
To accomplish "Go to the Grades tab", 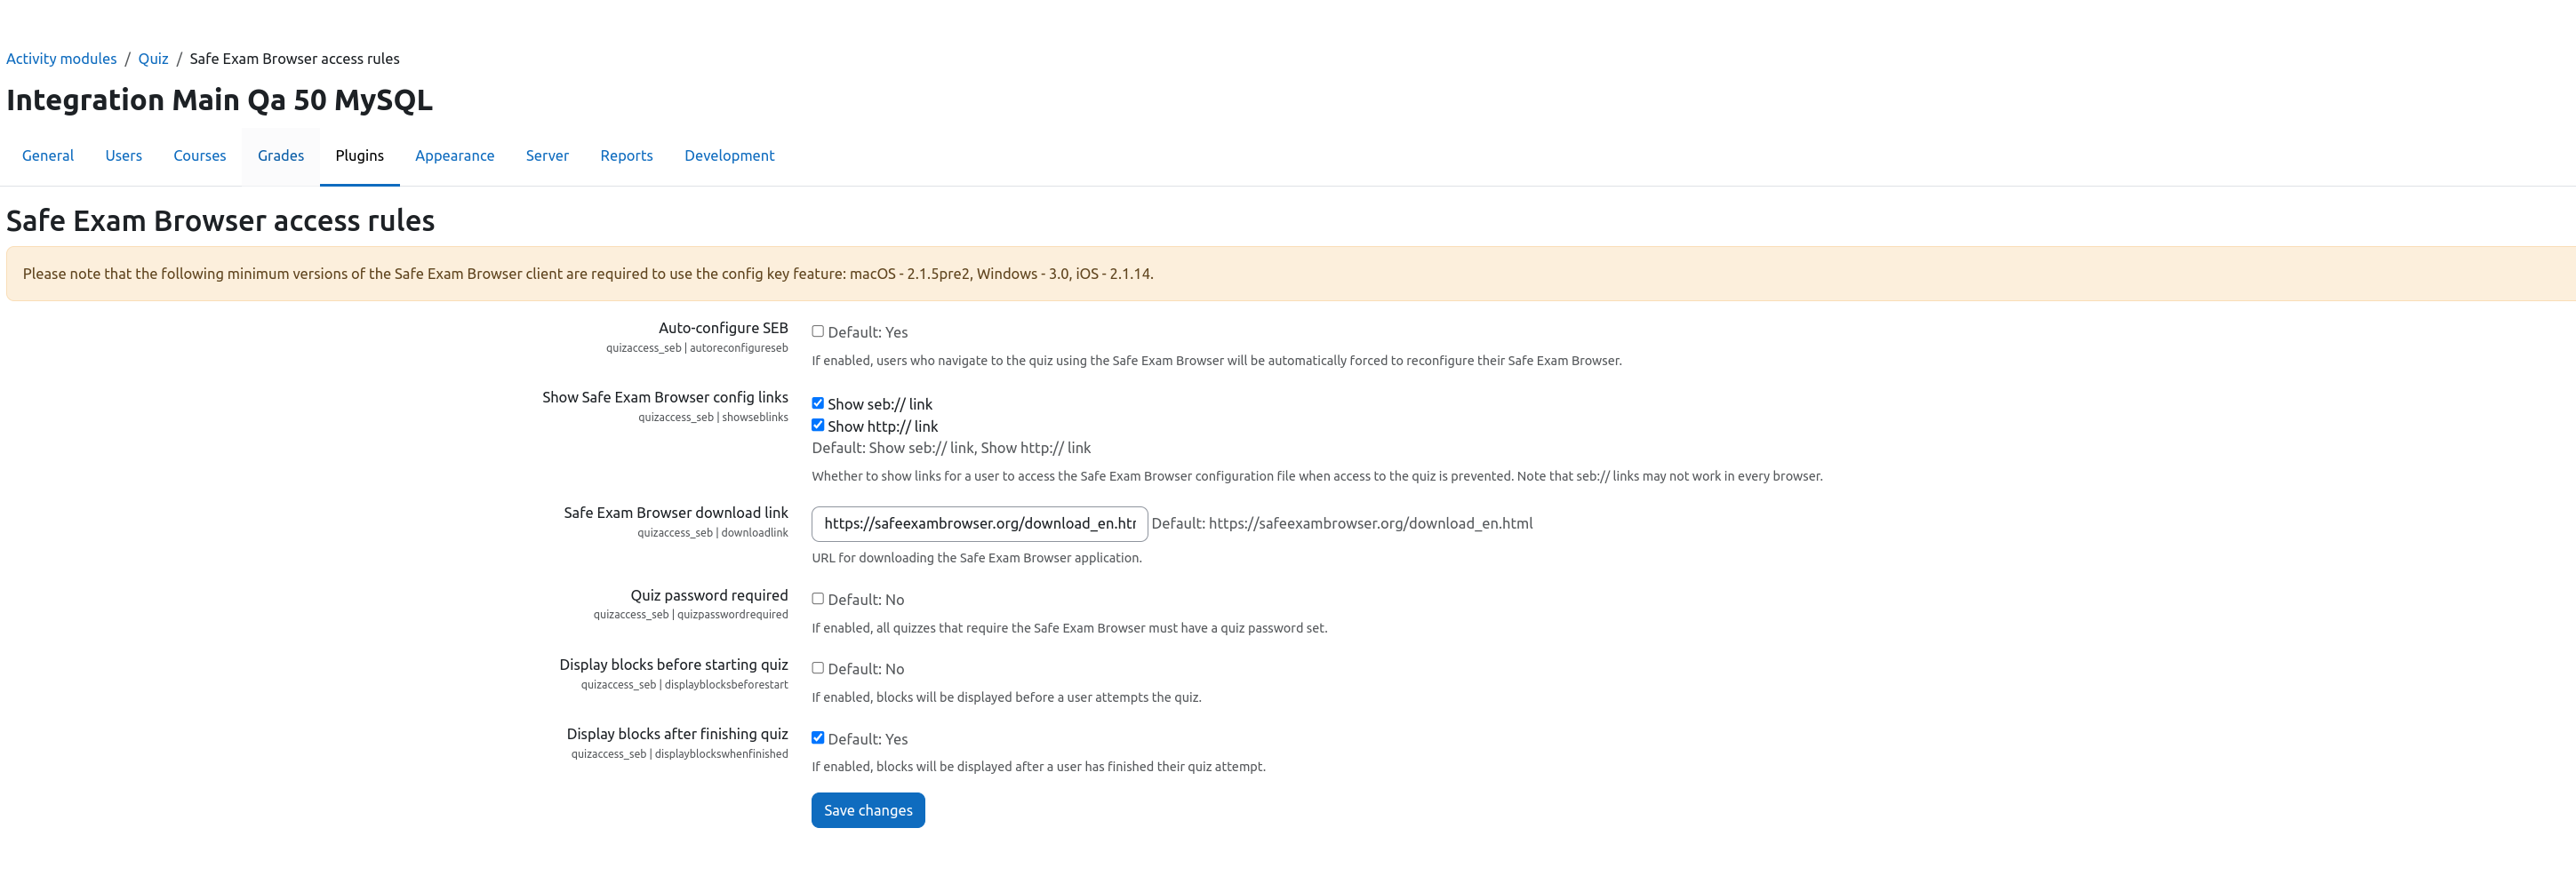I will (x=281, y=156).
